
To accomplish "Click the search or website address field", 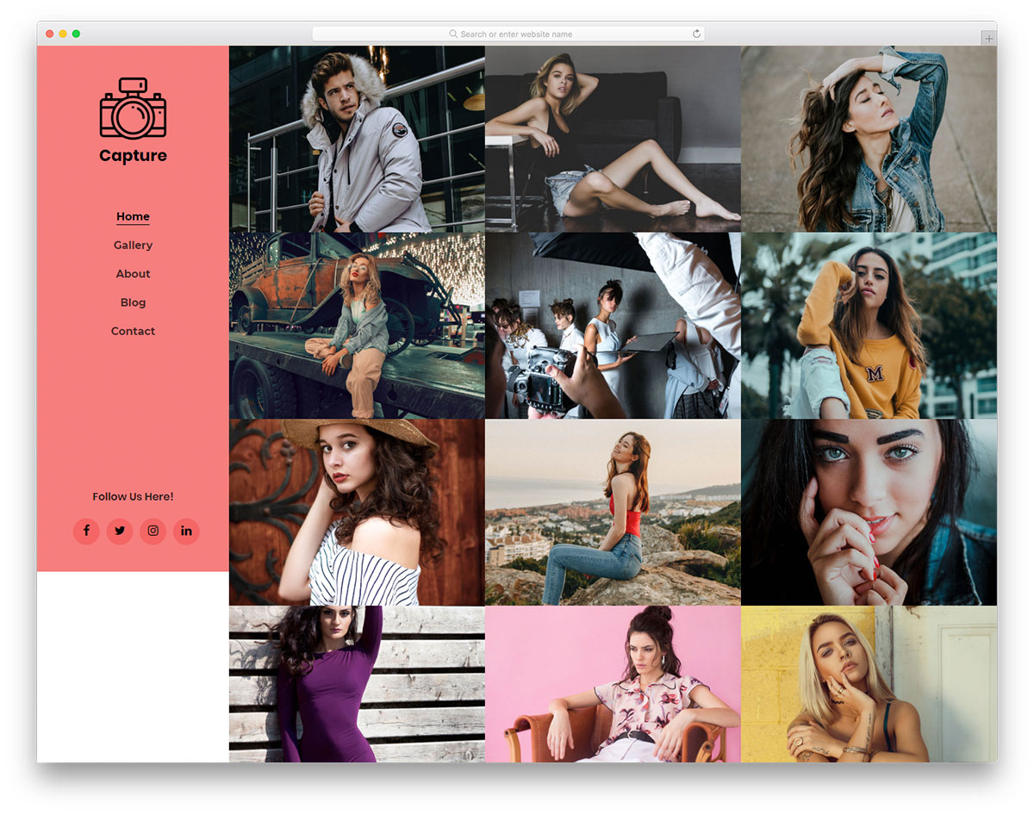I will coord(508,34).
